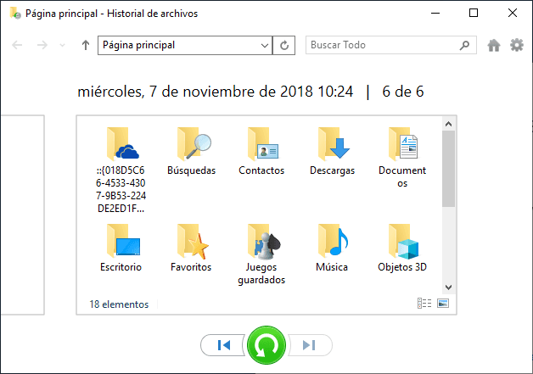Open the Descargas folder icon

[334, 143]
